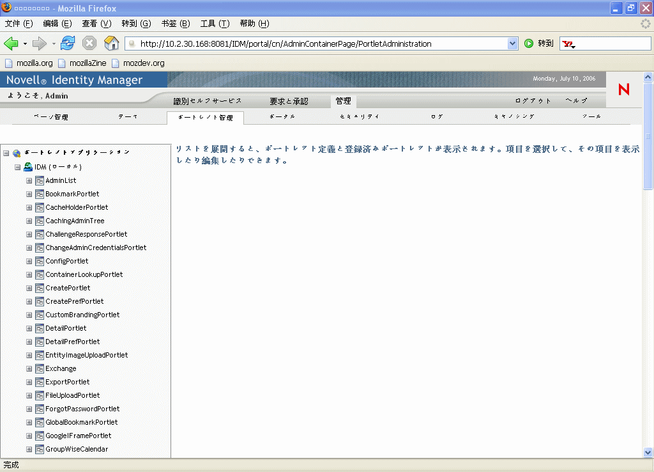The width and height of the screenshot is (654, 472).
Task: Expand the ChangeAdminCredentialsPortlet node
Action: click(29, 248)
